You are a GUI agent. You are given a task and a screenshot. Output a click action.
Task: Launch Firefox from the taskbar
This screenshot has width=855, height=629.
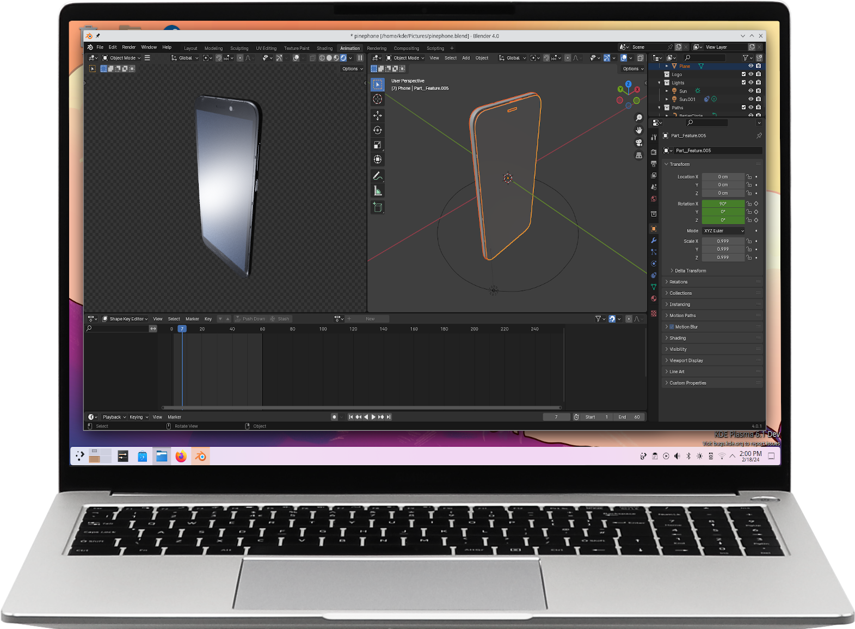pyautogui.click(x=181, y=456)
